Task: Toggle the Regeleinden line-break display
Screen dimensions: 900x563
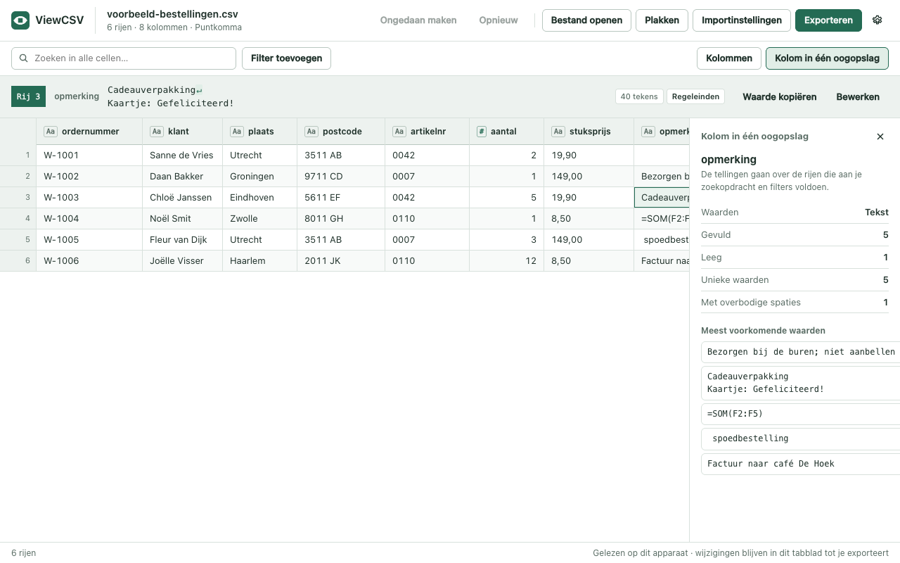Action: [x=695, y=96]
